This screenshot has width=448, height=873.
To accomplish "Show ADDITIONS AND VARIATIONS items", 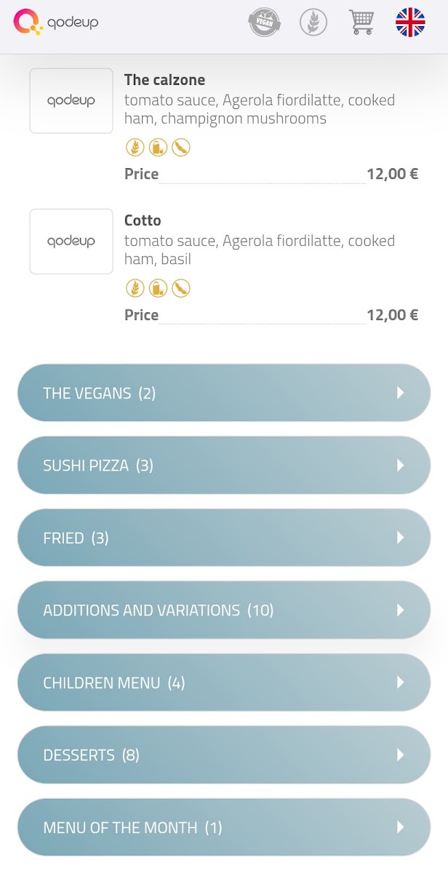I will click(x=224, y=610).
